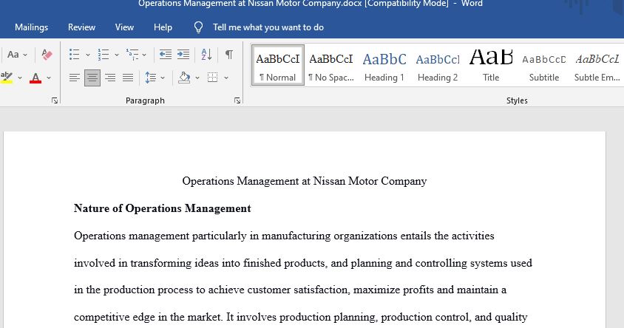Click line and paragraph spacing icon
Screen dimensions: 624x328
pos(150,78)
